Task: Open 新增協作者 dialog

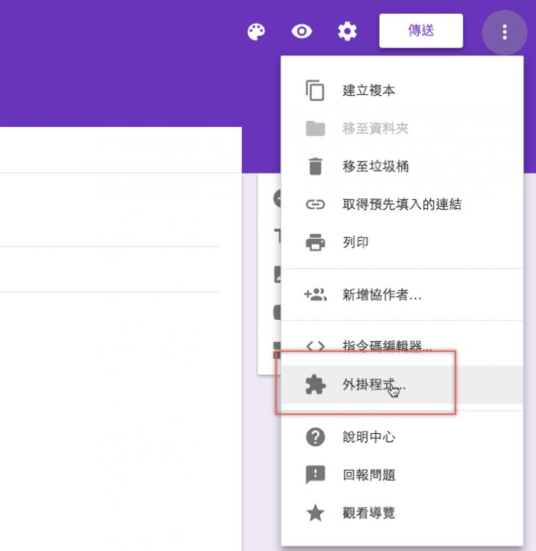Action: tap(381, 295)
